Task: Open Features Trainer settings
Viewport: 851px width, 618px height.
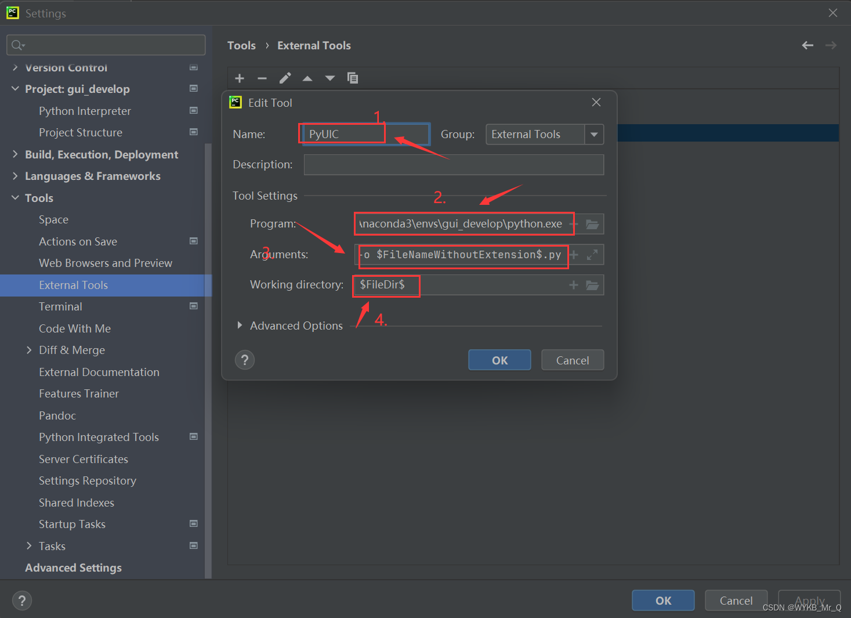Action: pyautogui.click(x=79, y=393)
